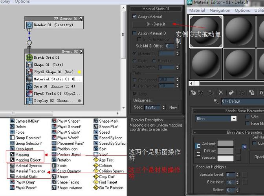Enable the Assign Material ID checkbox
This screenshot has width=264, height=196.
tap(134, 34)
